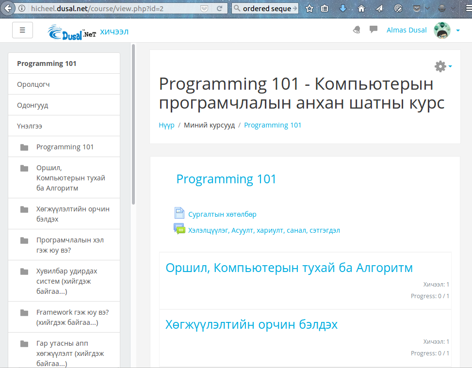
Task: Click Миний курсууд breadcrumb text
Action: pyautogui.click(x=209, y=125)
